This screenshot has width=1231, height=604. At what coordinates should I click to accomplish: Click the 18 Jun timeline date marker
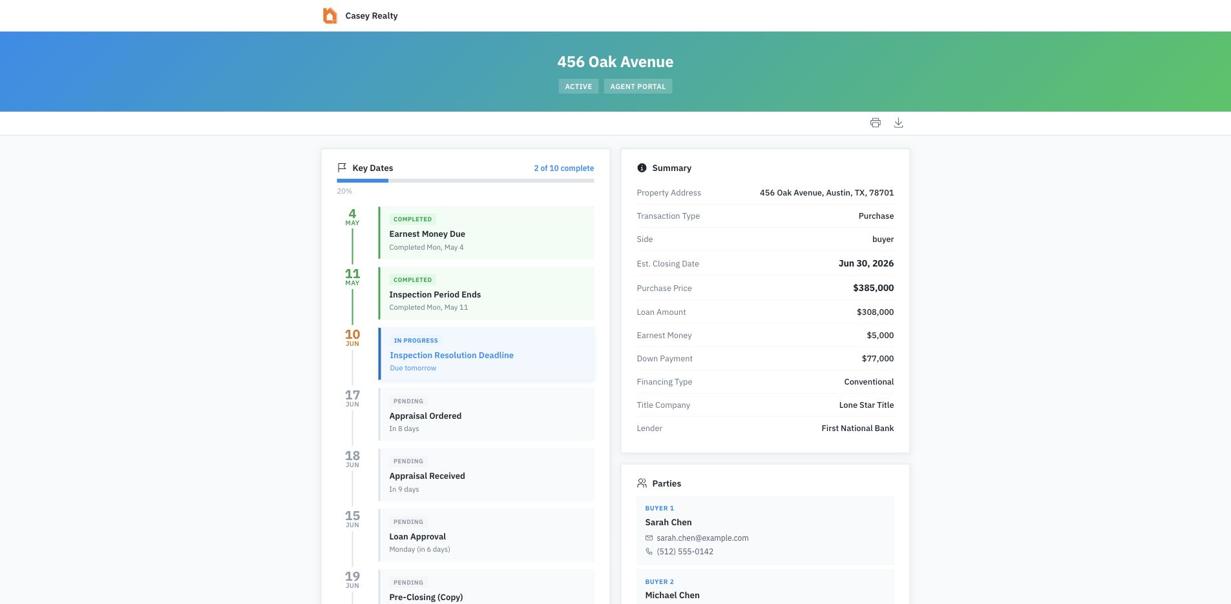(352, 459)
